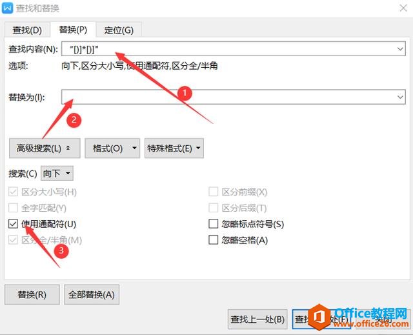Toggle the 全字匹配(Y) checkbox

[13, 208]
